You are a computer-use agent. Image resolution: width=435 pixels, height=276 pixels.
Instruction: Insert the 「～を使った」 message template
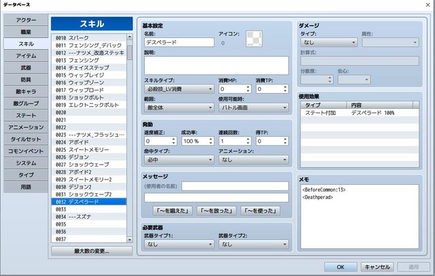coord(260,211)
